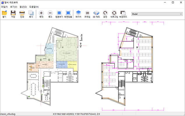Click the Model dropdown arrow
Viewport: 185px width, 116px height.
[x=181, y=14]
